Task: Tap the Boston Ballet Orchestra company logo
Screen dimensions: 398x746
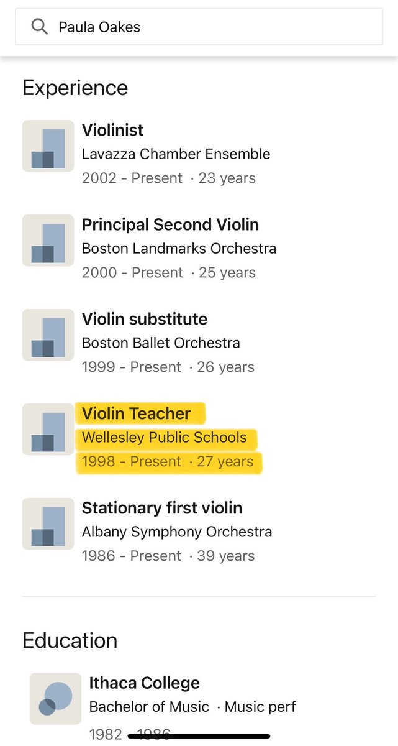Action: [48, 335]
